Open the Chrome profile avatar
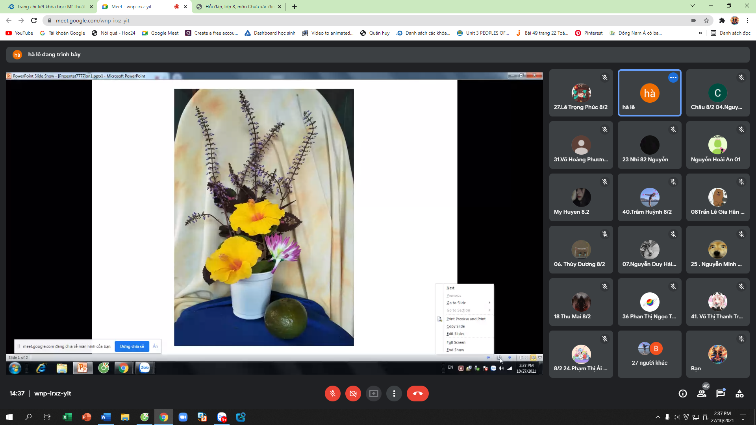This screenshot has height=425, width=756. coord(735,20)
